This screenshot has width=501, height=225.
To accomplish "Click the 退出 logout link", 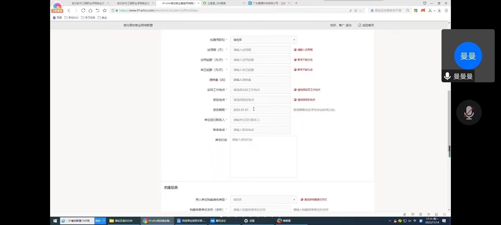I will [x=348, y=25].
